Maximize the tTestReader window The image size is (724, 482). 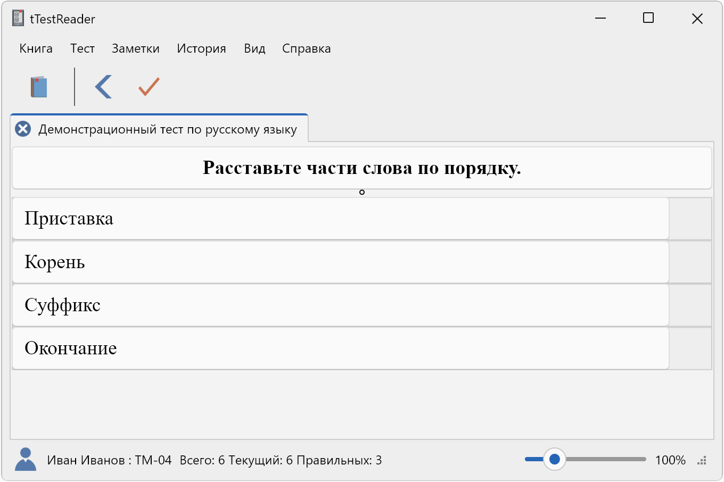(648, 18)
